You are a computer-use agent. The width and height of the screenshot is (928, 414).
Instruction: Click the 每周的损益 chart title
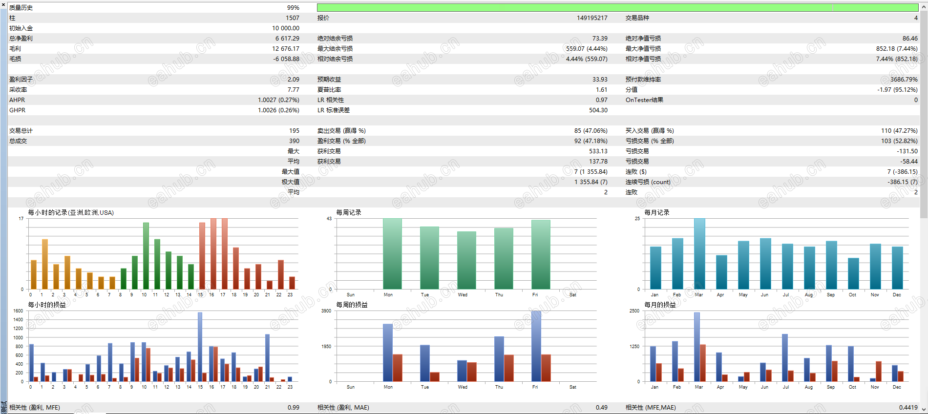tap(352, 305)
